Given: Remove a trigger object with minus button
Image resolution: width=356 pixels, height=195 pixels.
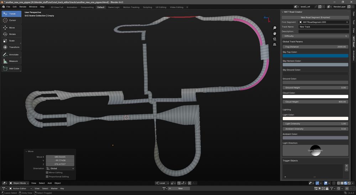Looking at the screenshot, I should [346, 170].
